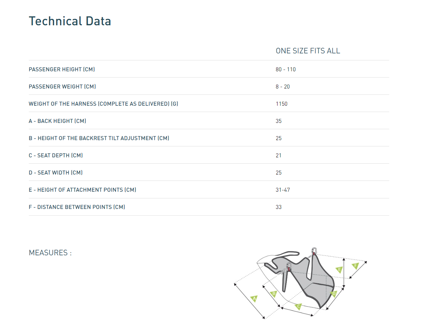Viewport: 424px width, 335px height.
Task: Click the green A marker in diagram
Action: click(x=254, y=299)
